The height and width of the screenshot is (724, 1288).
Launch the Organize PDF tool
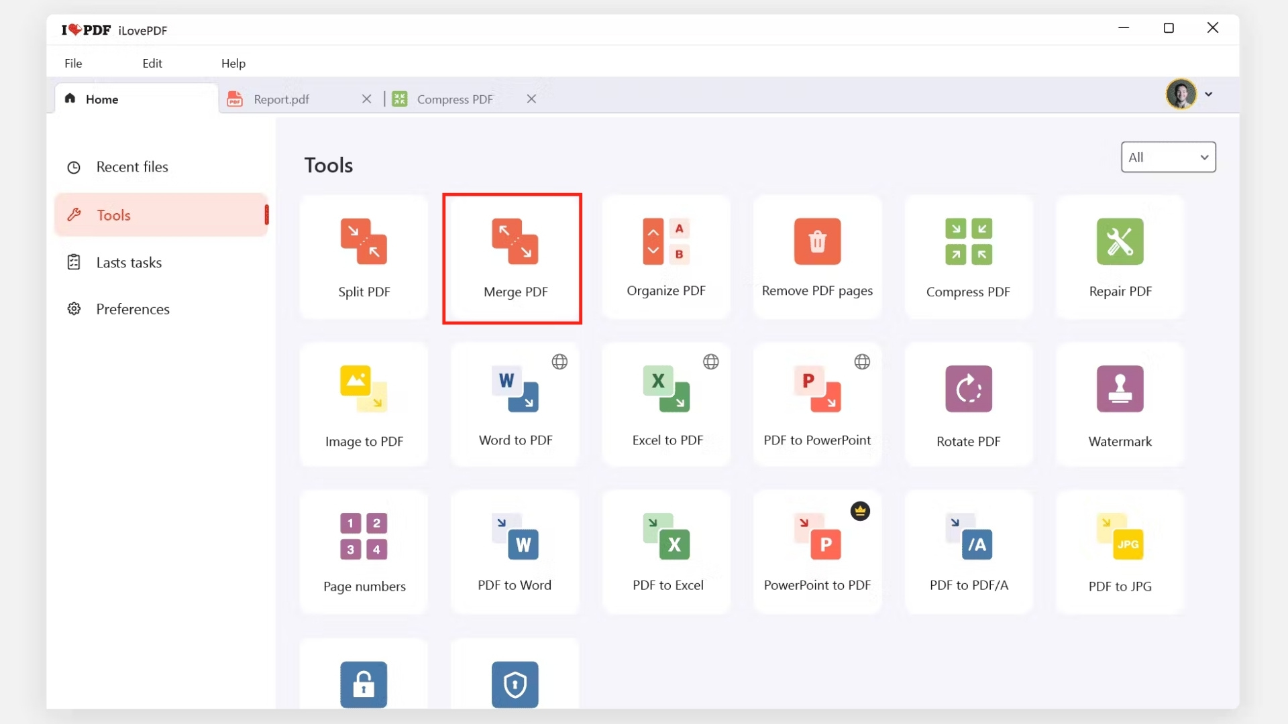click(665, 257)
